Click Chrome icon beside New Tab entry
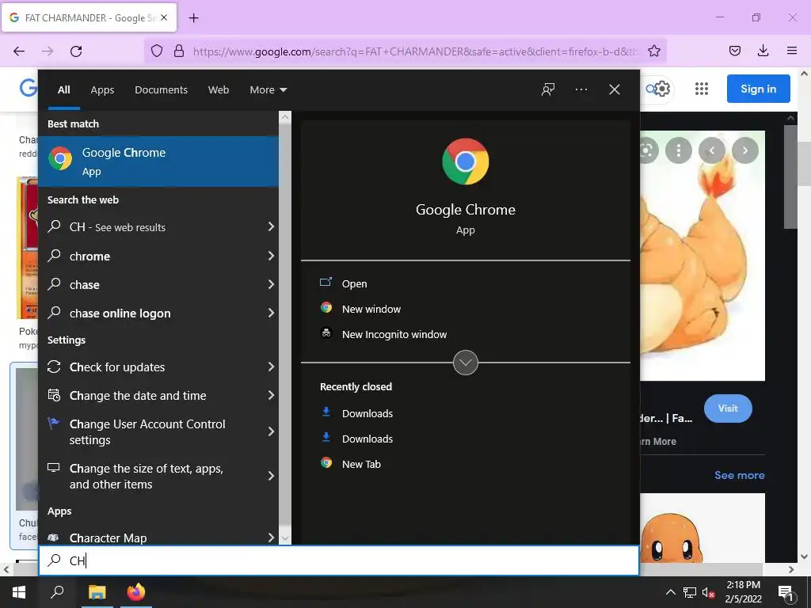Viewport: 811px width, 608px height. [326, 462]
